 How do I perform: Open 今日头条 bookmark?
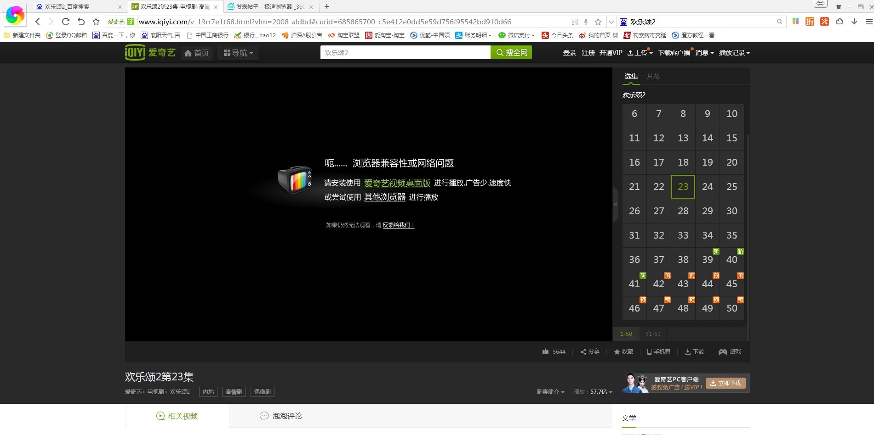click(557, 35)
